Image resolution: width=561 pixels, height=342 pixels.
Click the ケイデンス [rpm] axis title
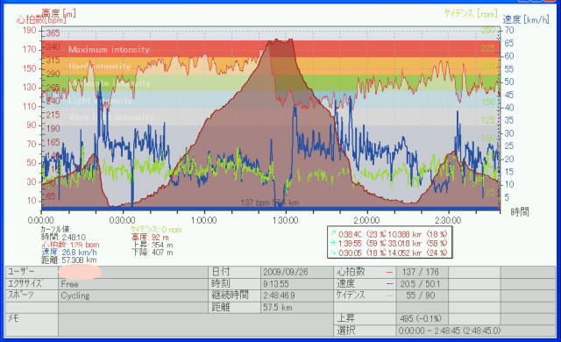pos(471,14)
